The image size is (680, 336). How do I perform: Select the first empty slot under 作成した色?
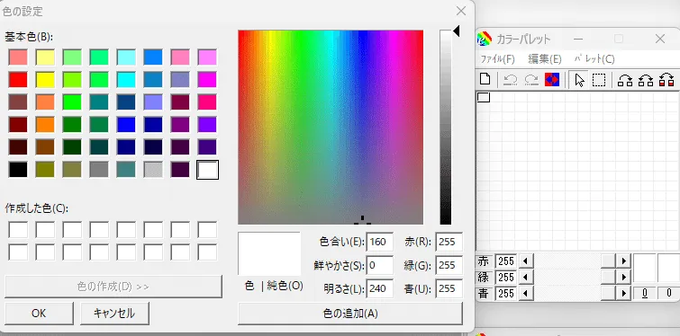[x=18, y=230]
